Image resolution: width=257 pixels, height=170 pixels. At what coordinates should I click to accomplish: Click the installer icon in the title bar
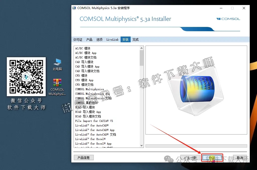click(x=74, y=8)
